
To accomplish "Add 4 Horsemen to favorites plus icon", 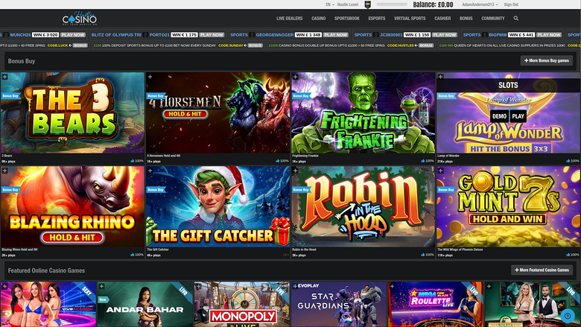I will (x=150, y=77).
